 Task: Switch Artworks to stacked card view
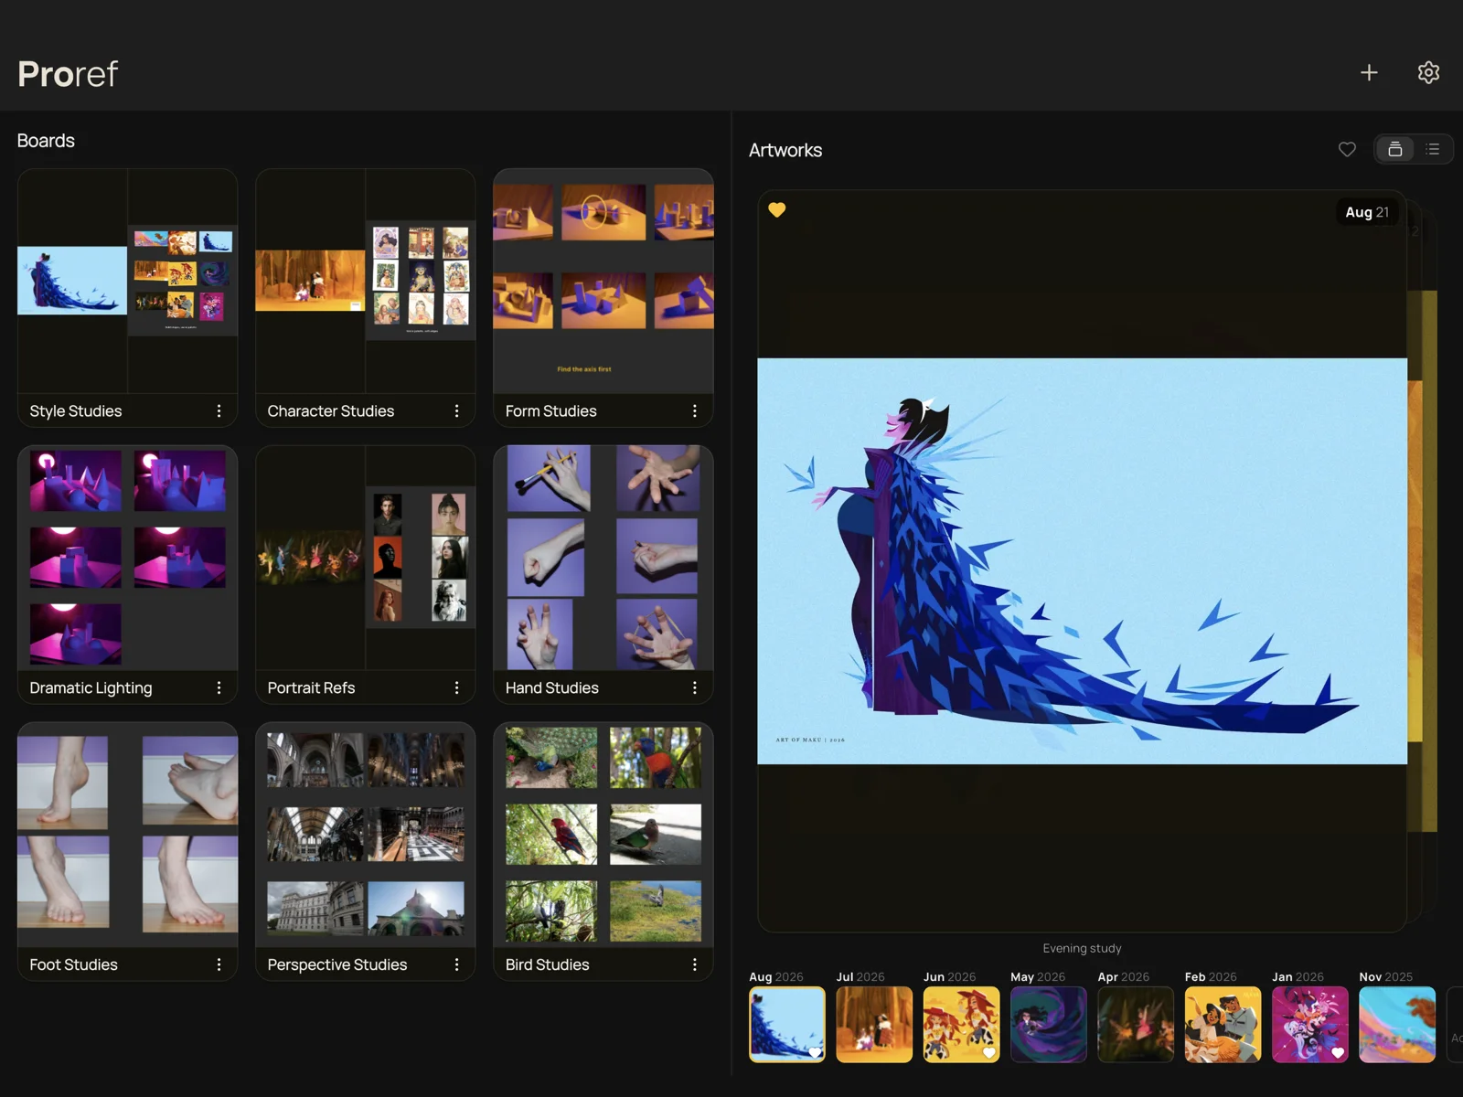click(1395, 149)
